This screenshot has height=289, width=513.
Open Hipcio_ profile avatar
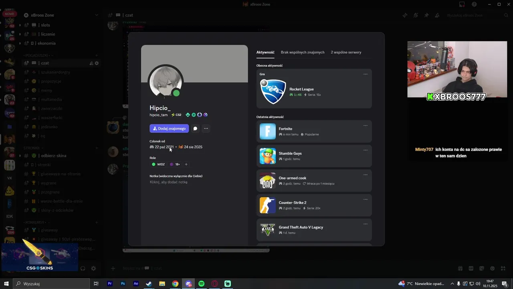(166, 82)
